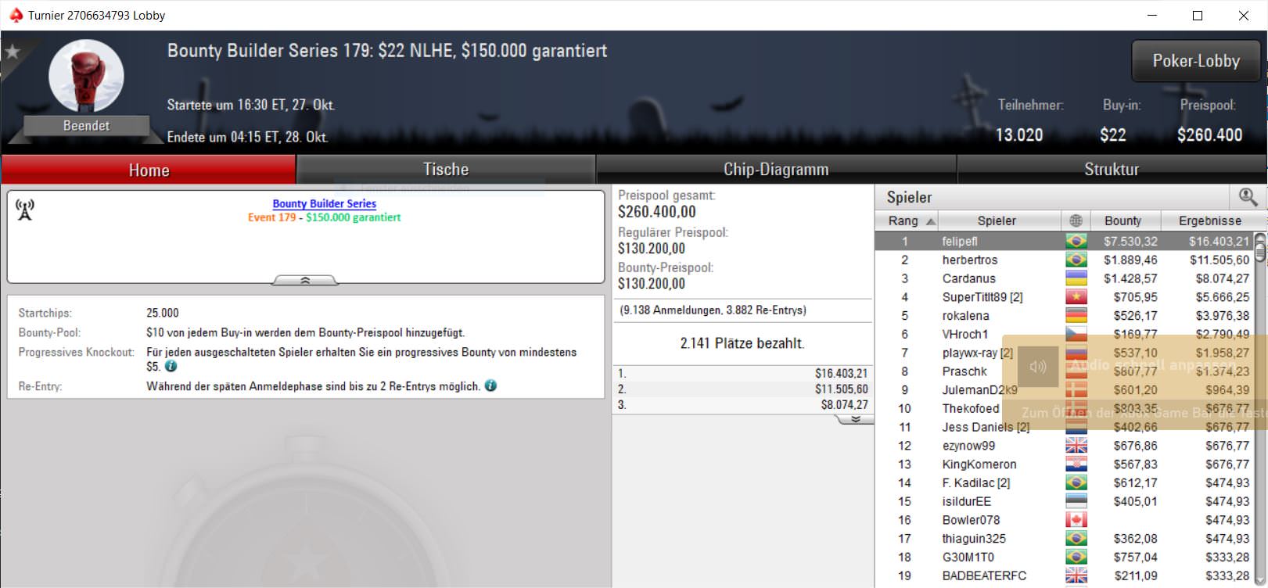Open the Chip-Diagramm tab

point(775,170)
